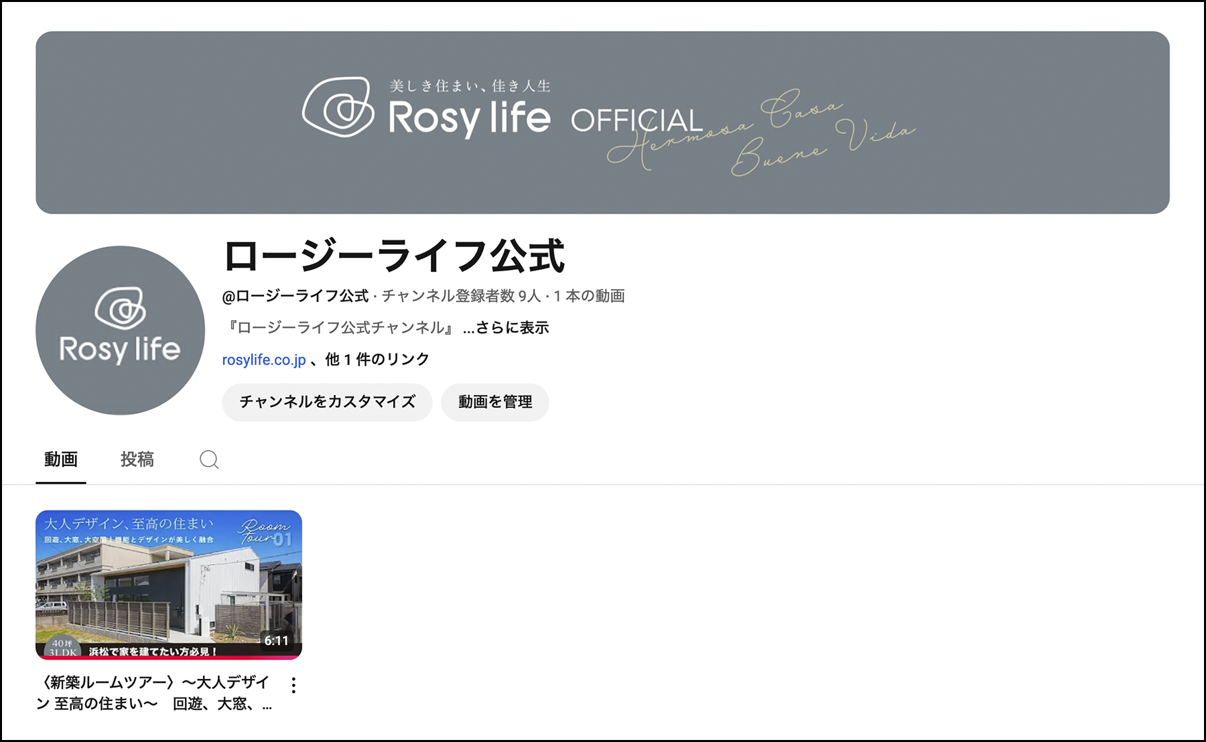This screenshot has width=1206, height=742.
Task: Expand description with ...さらに表示
Action: [x=506, y=327]
